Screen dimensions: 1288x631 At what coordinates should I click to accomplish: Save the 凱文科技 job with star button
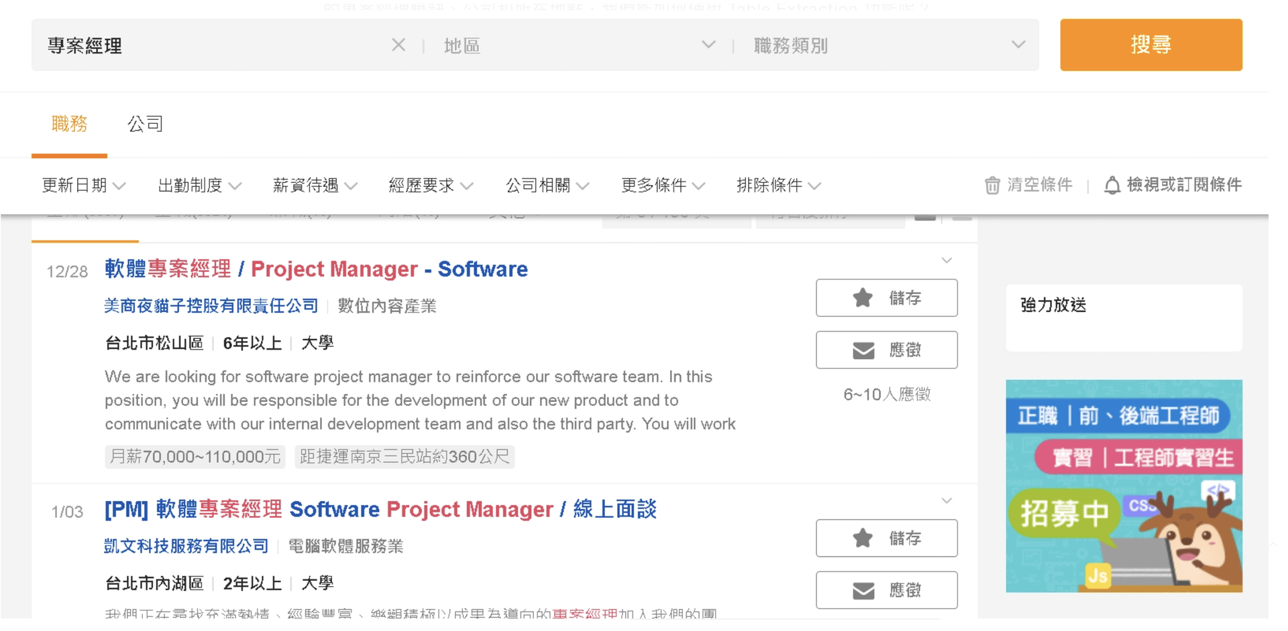click(886, 539)
